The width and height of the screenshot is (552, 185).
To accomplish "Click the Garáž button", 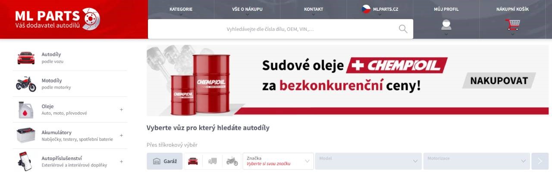I will 165,161.
